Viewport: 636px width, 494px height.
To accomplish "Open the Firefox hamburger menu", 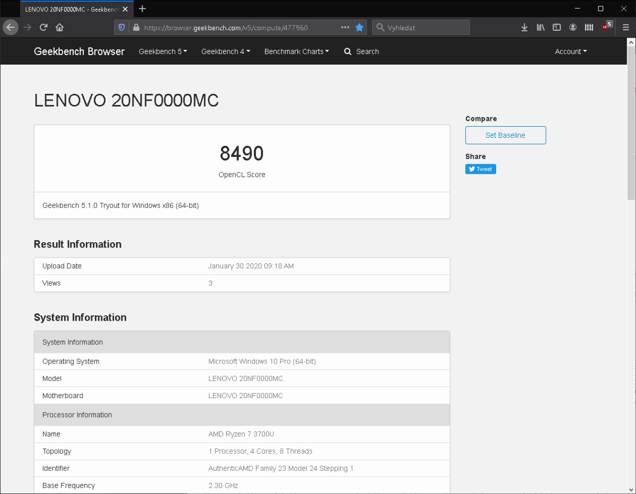I will click(625, 28).
